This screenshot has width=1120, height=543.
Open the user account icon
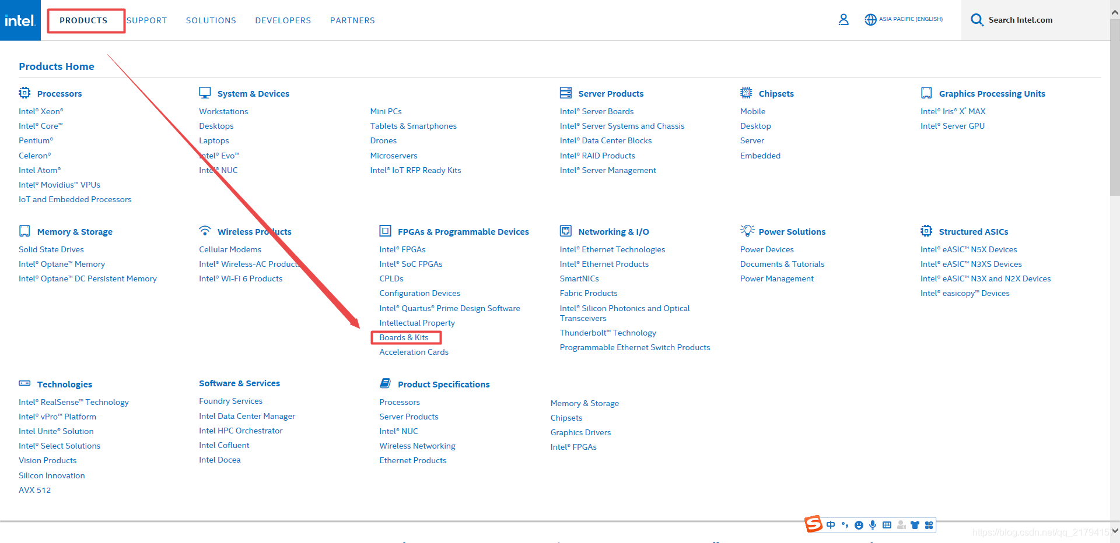point(843,20)
